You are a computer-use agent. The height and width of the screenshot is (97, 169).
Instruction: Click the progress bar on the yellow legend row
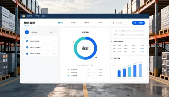tap(94, 72)
